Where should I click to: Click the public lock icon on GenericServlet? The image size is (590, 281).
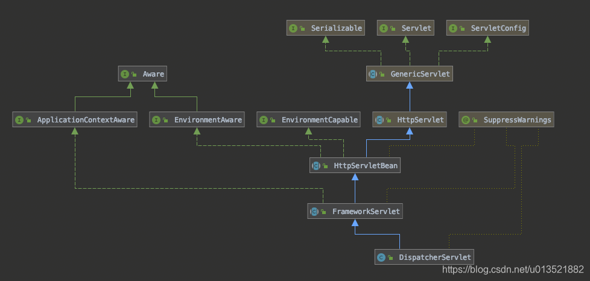tap(381, 75)
